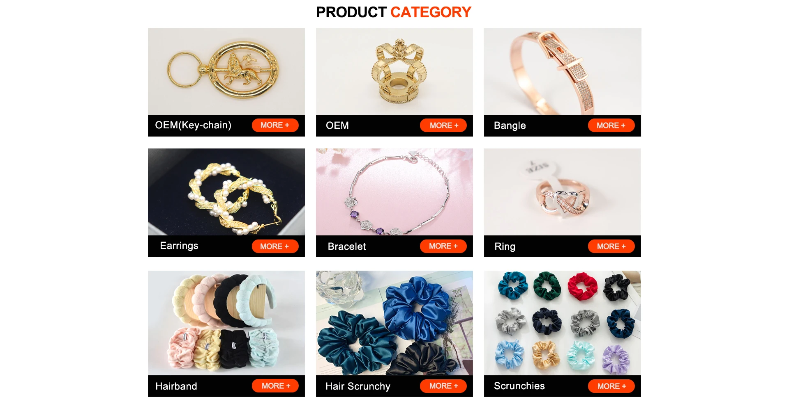Select the gold crown OEM thumbnail
The width and height of the screenshot is (789, 415).
(394, 71)
